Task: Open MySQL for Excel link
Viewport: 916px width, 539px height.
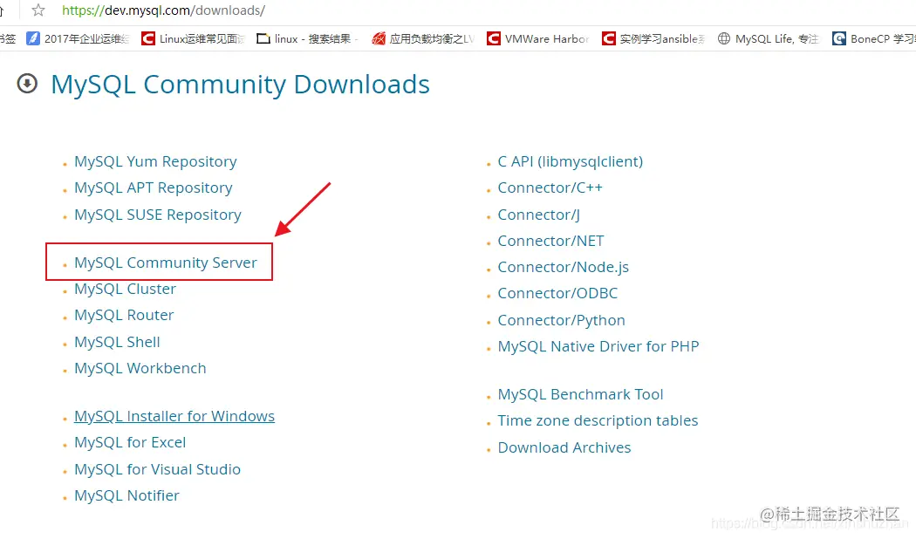Action: point(130,442)
